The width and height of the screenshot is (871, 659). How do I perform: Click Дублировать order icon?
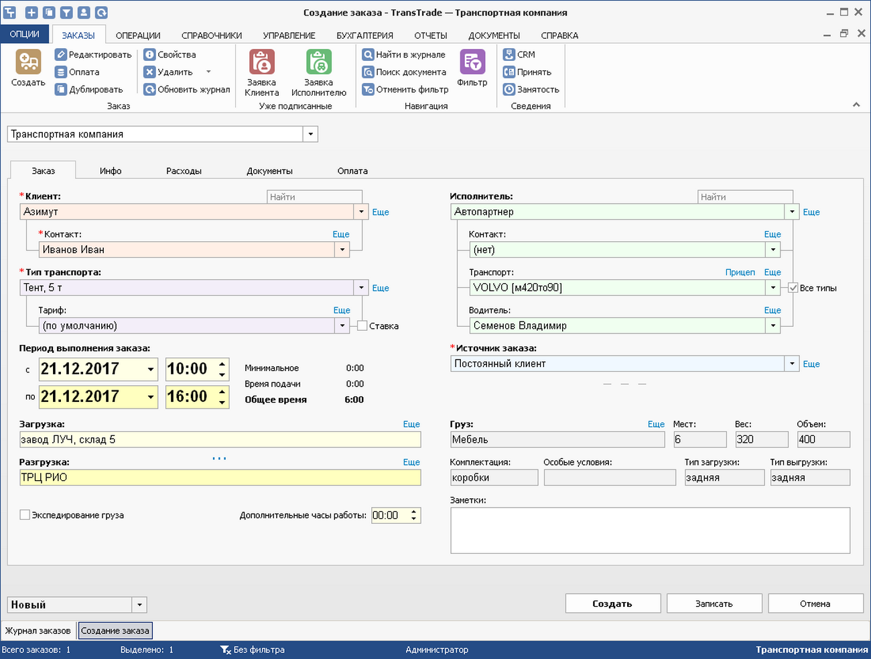click(61, 89)
